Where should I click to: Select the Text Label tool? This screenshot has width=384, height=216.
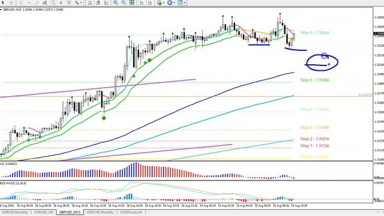tap(69, 2)
